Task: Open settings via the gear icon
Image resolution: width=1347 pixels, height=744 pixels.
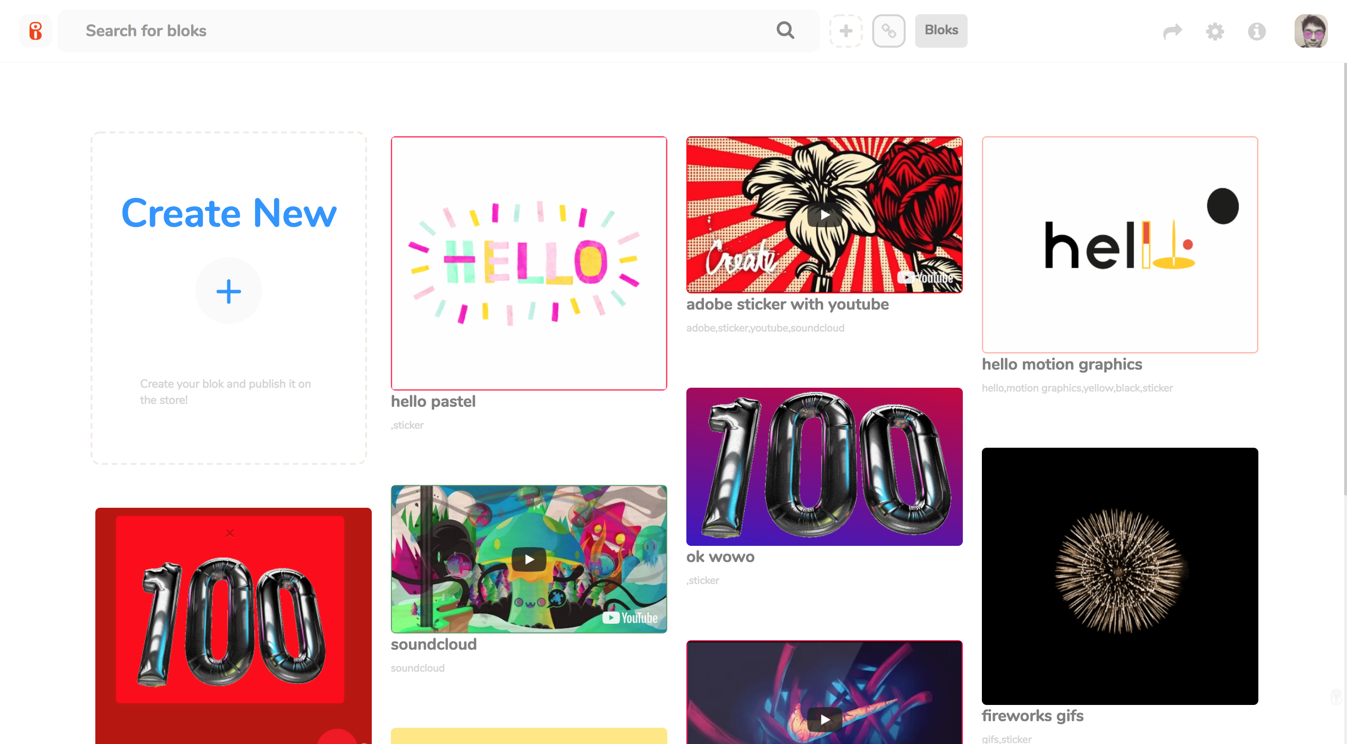Action: 1214,31
